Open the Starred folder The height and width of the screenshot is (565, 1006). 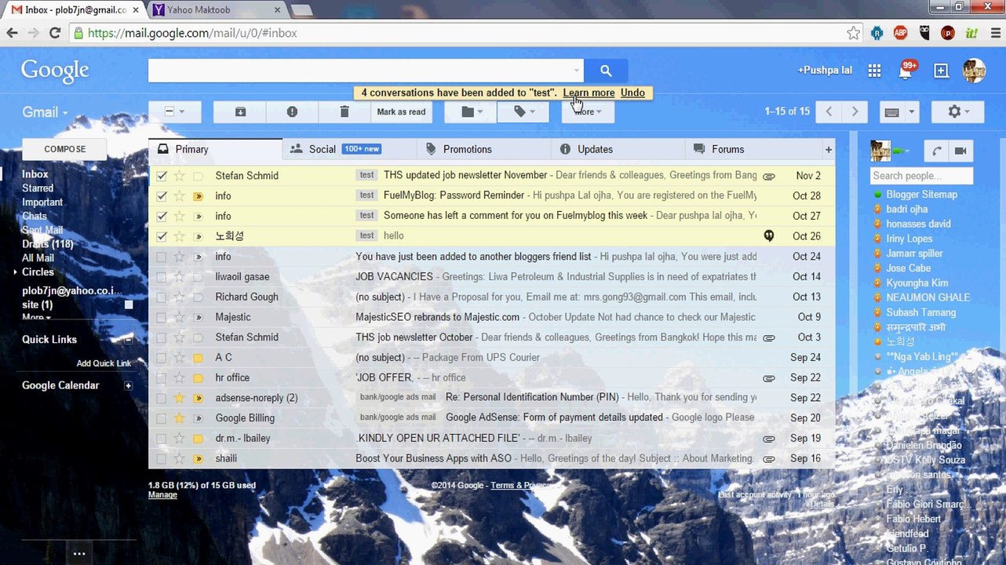coord(38,188)
